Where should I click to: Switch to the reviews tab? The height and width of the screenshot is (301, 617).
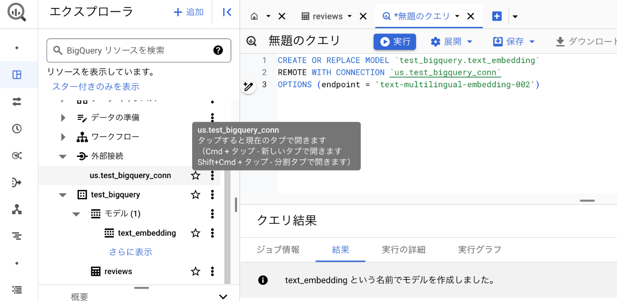(x=322, y=16)
